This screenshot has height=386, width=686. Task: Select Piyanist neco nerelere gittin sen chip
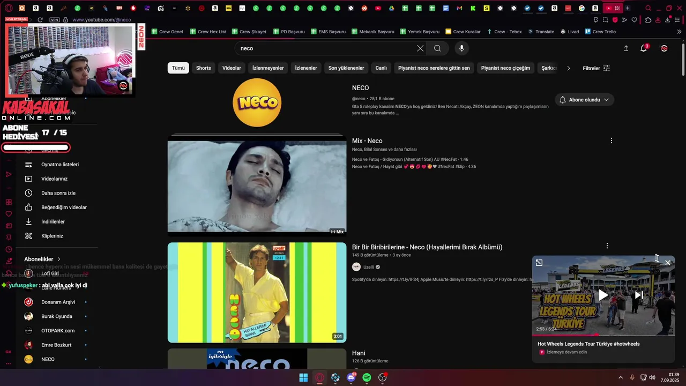(434, 68)
